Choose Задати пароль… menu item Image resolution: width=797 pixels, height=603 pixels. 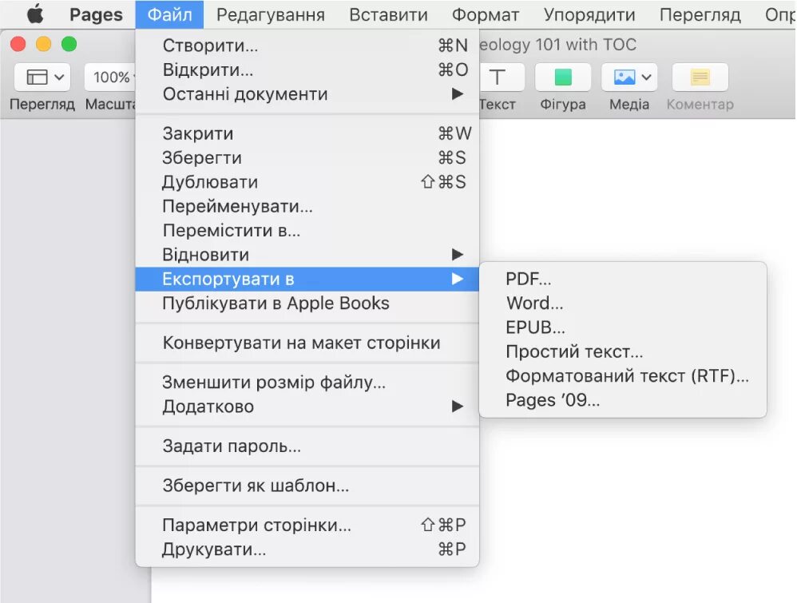(307, 446)
